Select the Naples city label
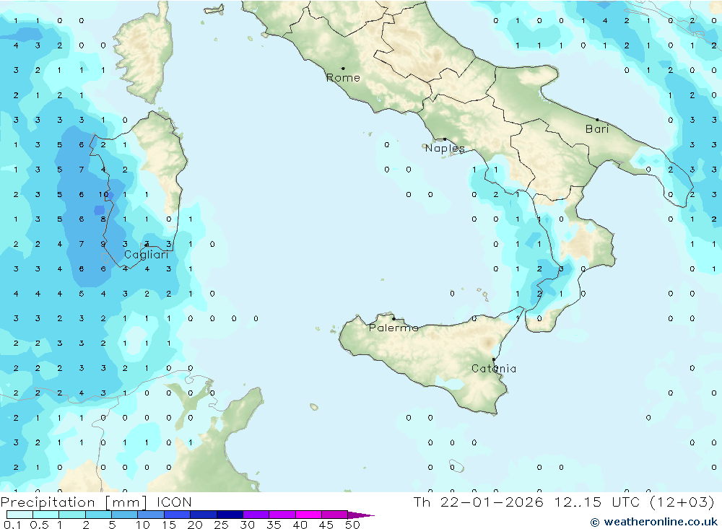The image size is (722, 529). pos(445,148)
